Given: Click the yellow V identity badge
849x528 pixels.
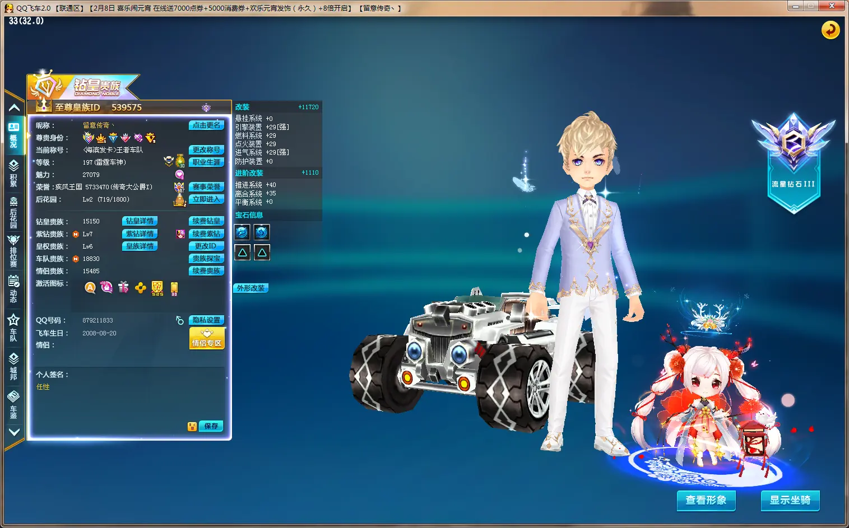Looking at the screenshot, I should pos(150,138).
